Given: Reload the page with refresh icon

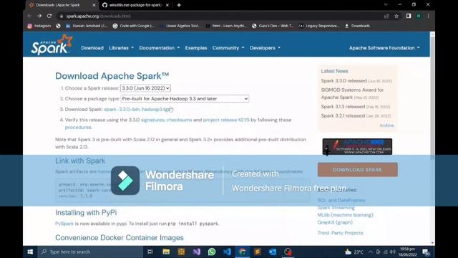Looking at the screenshot, I should click(49, 16).
